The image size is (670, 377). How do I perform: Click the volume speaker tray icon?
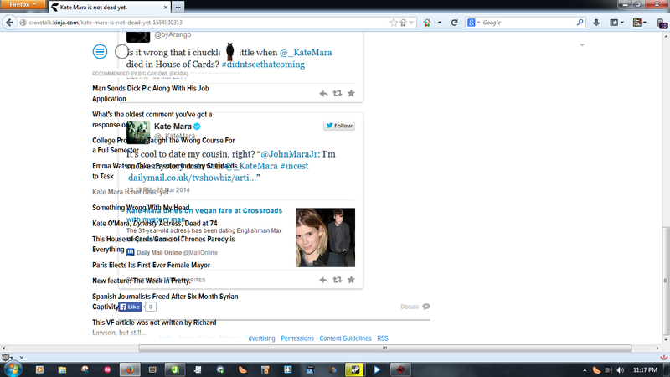(x=621, y=370)
